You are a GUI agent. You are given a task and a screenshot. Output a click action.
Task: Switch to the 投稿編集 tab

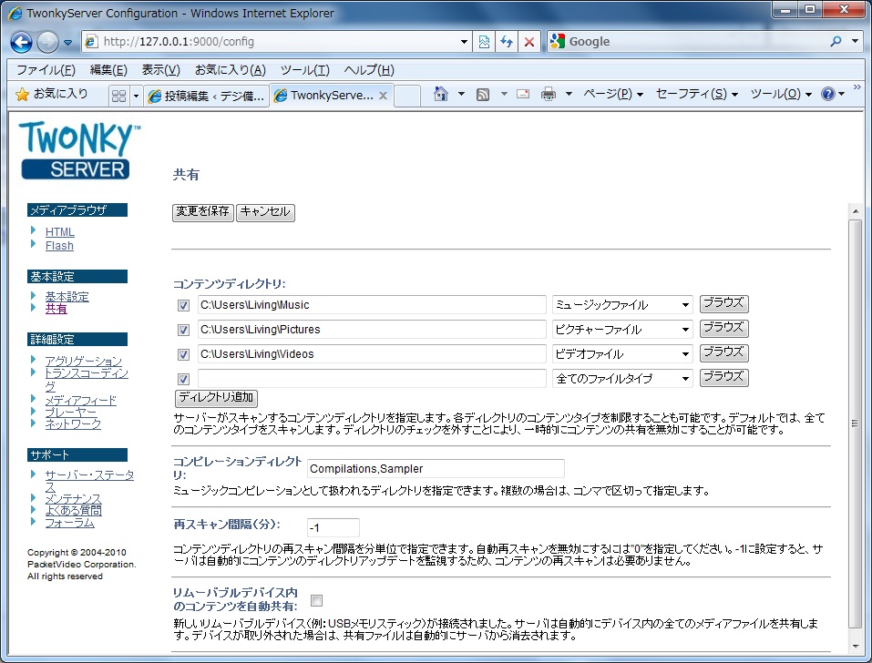[207, 96]
